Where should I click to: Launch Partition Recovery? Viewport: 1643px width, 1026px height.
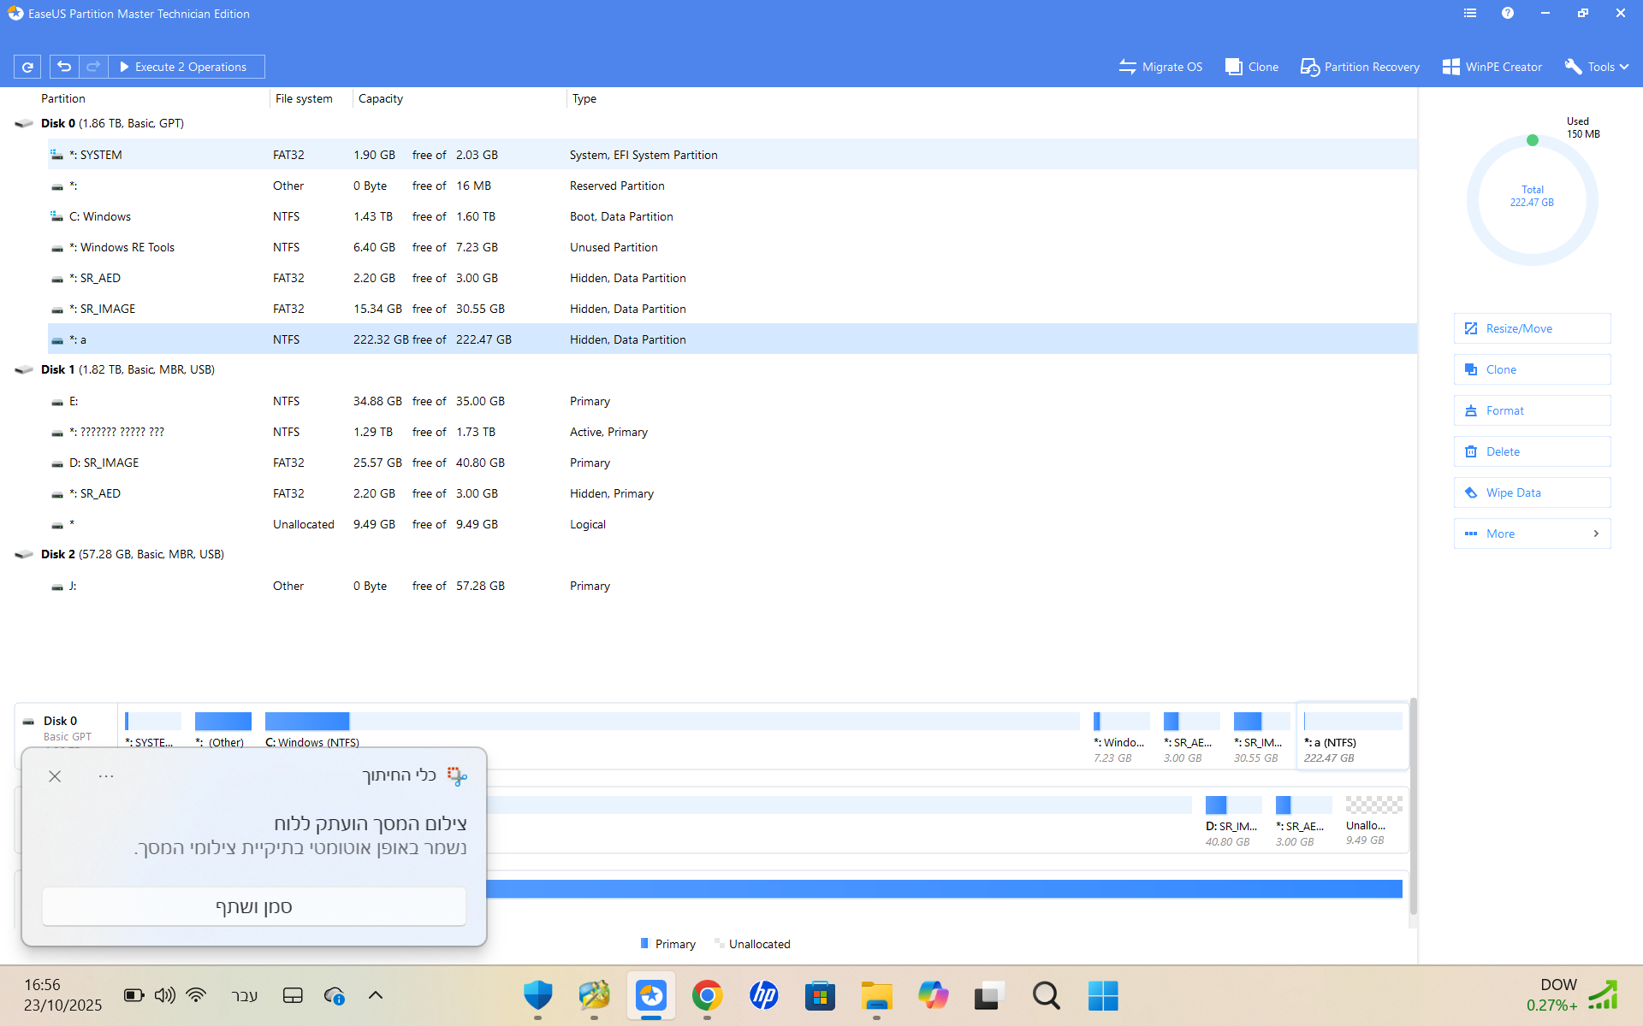coord(1360,67)
